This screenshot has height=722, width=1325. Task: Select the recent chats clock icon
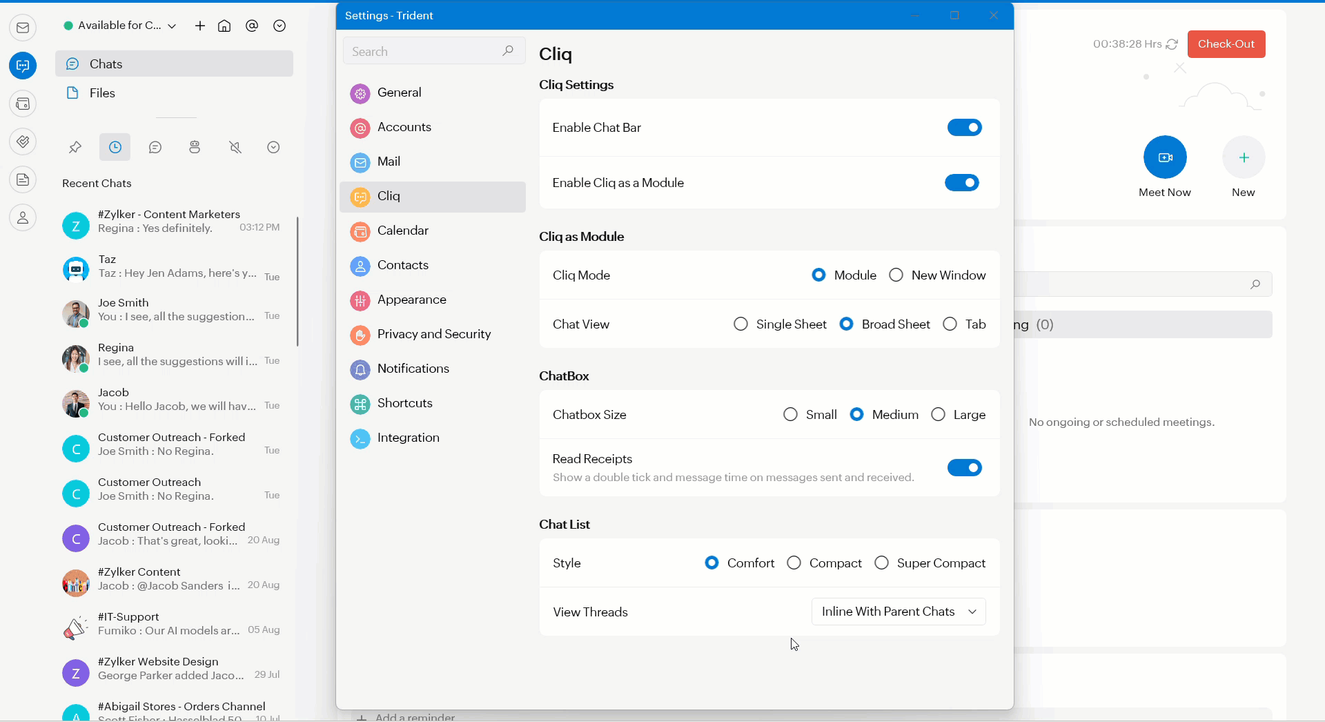click(x=115, y=147)
